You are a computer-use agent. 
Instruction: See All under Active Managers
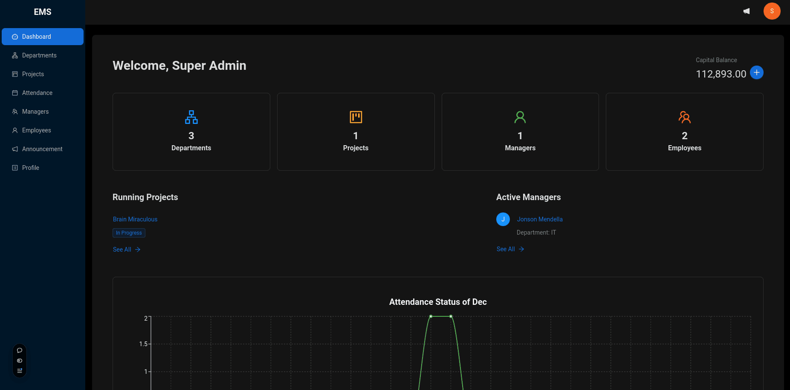510,249
